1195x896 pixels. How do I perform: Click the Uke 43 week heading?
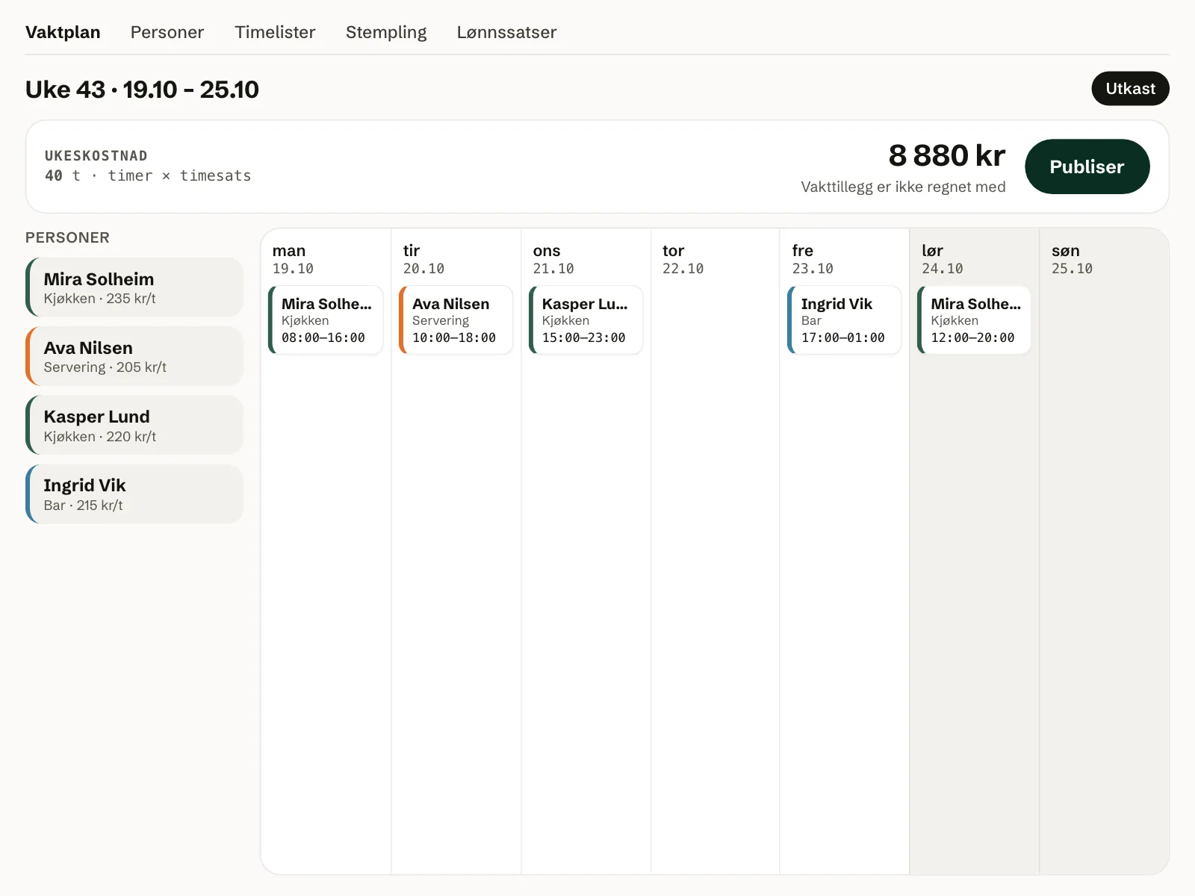coord(142,90)
